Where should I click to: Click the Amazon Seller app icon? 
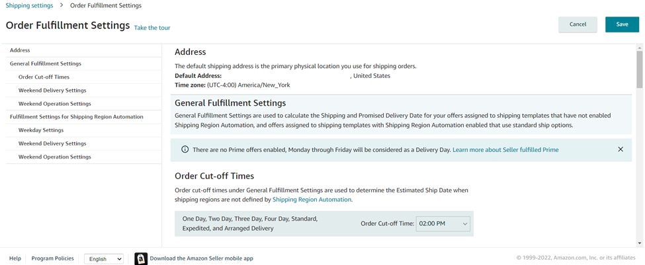(141, 258)
